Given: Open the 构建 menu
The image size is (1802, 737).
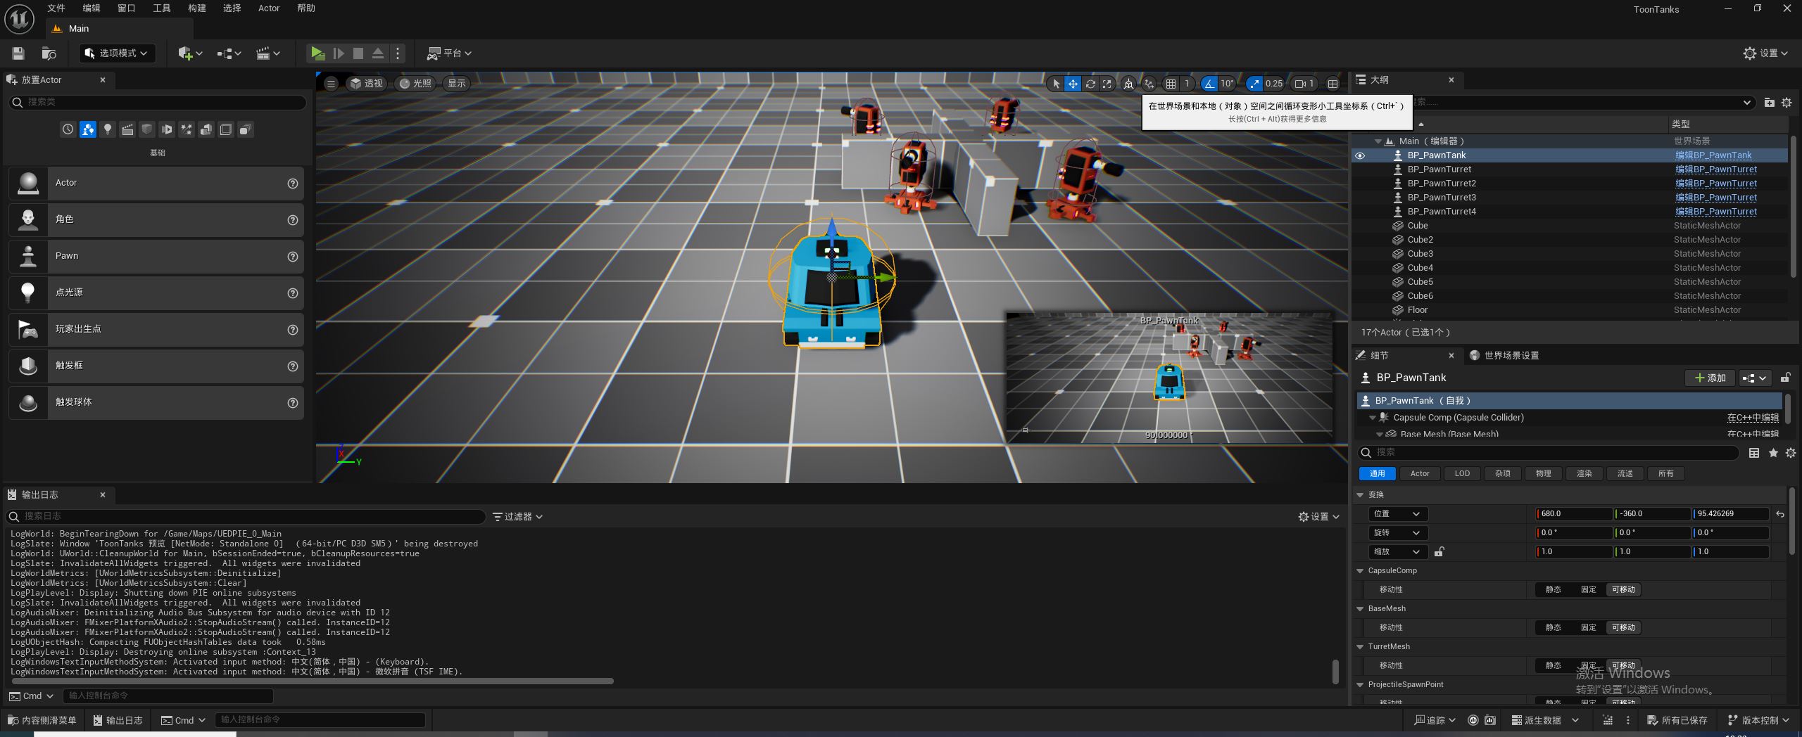Looking at the screenshot, I should pyautogui.click(x=197, y=8).
